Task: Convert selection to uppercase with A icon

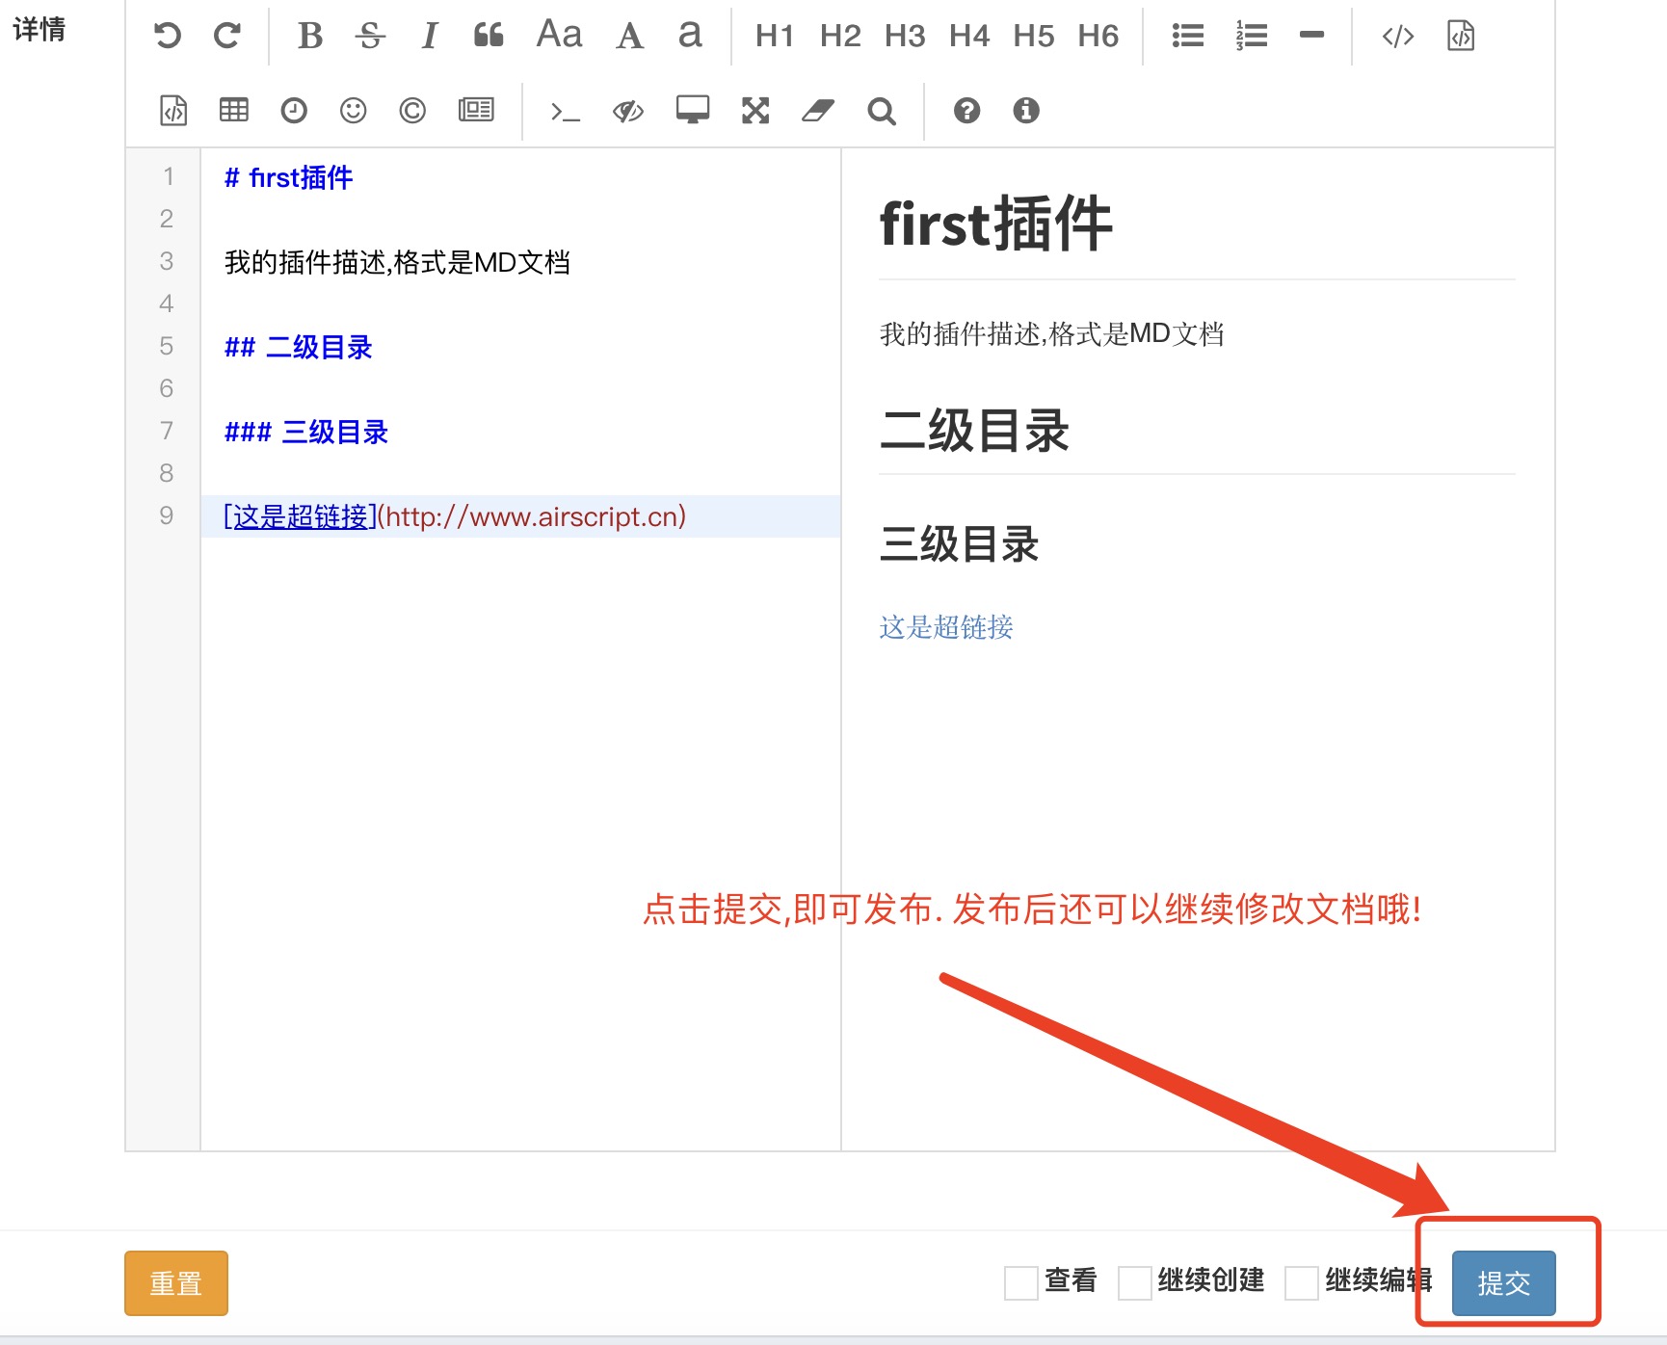Action: 629,36
